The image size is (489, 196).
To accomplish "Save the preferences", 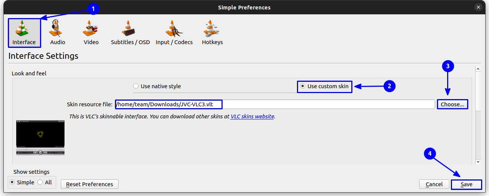I will tap(466, 184).
